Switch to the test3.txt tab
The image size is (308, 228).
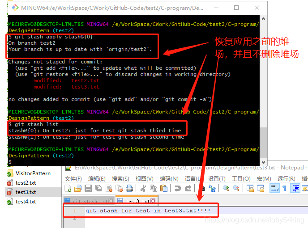pos(137,200)
